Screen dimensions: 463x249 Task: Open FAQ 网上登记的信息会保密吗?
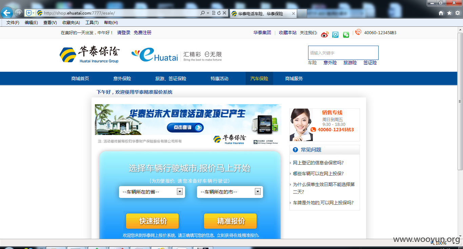(318, 163)
